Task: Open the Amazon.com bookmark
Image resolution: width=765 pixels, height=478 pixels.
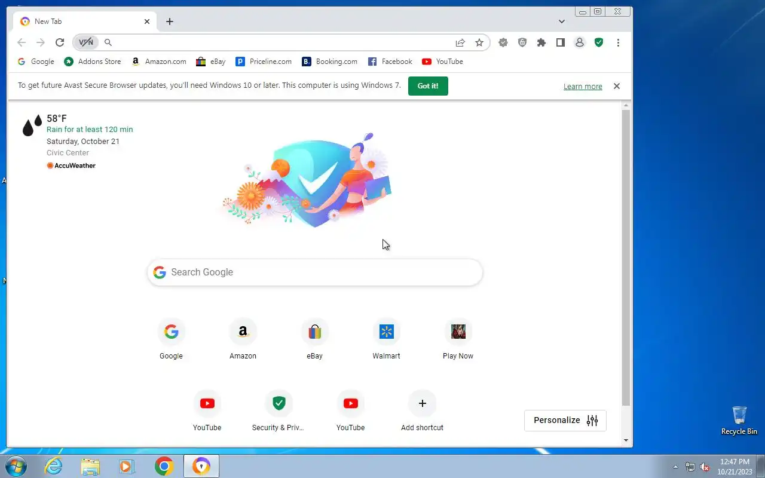Action: pyautogui.click(x=159, y=62)
